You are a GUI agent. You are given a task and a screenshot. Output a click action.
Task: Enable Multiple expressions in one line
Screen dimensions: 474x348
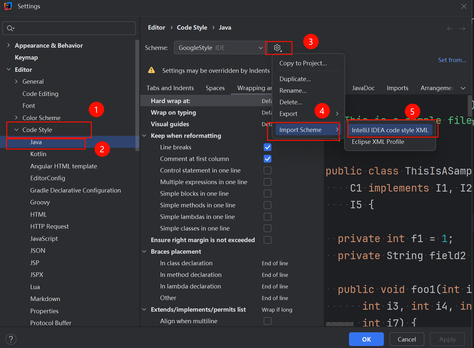[x=268, y=182]
